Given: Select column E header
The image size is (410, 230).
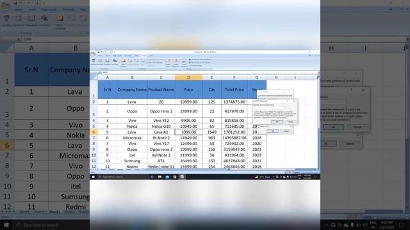Looking at the screenshot, I should [x=212, y=77].
